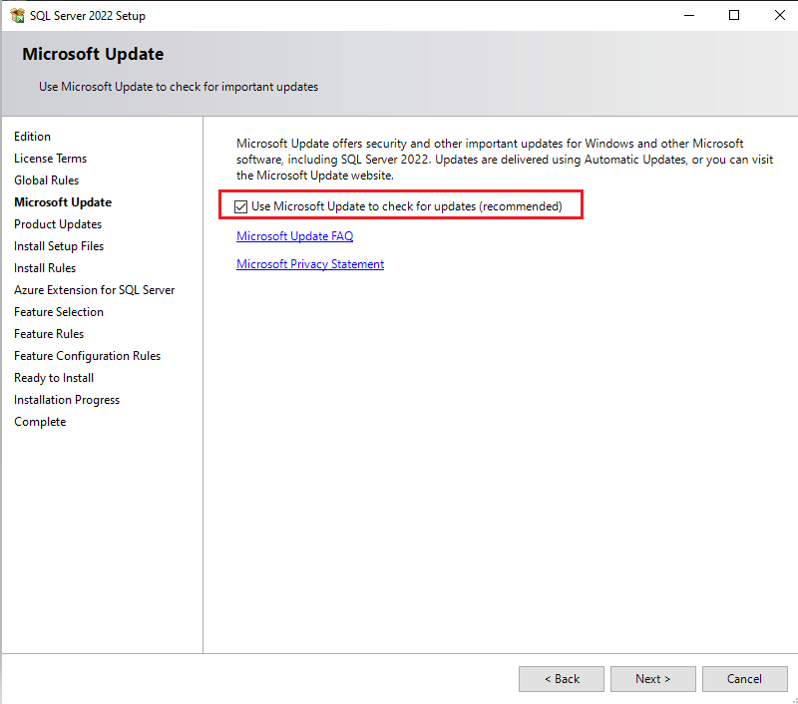Go to Global Rules step

[46, 180]
